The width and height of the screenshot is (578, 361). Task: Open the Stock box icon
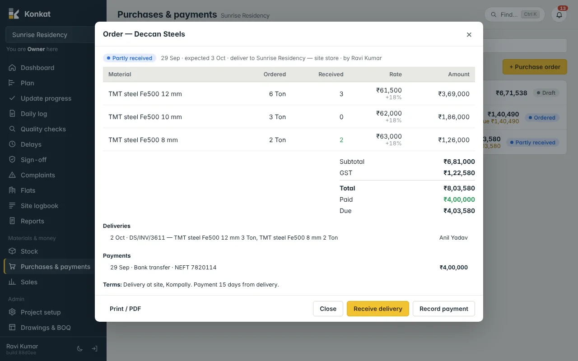[x=12, y=251]
